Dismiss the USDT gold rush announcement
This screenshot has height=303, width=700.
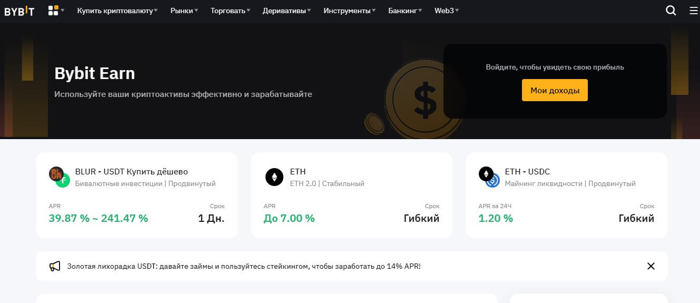coord(651,266)
